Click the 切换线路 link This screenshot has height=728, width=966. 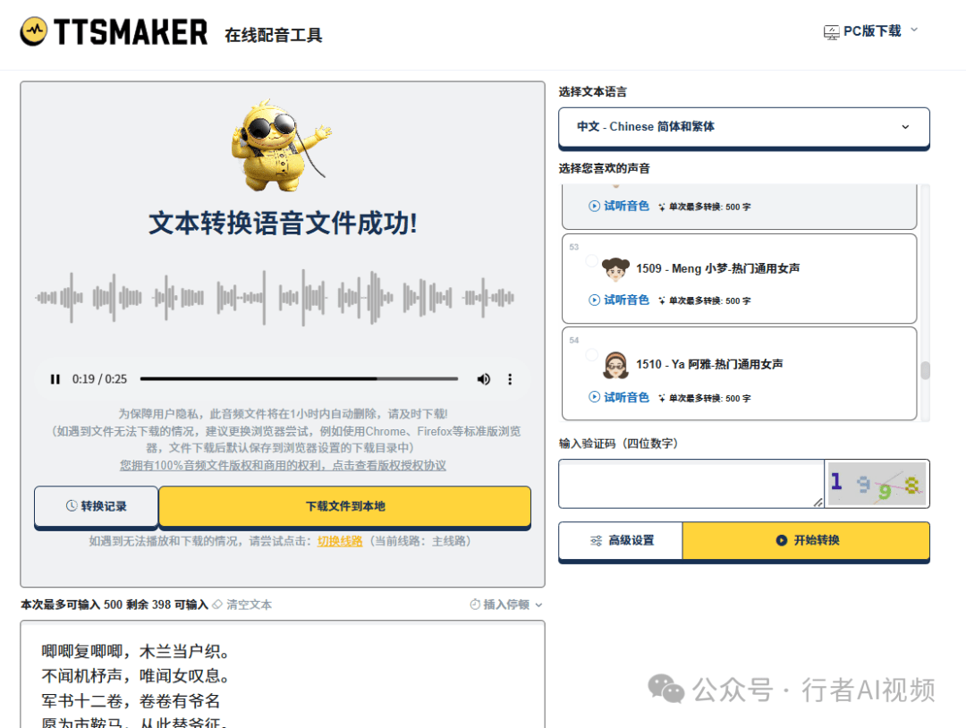(x=340, y=541)
